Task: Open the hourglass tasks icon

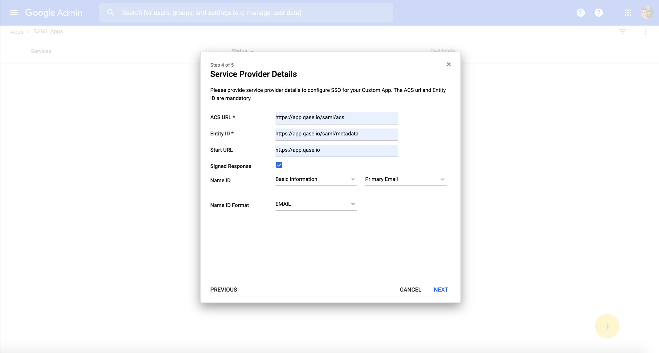Action: pos(580,13)
